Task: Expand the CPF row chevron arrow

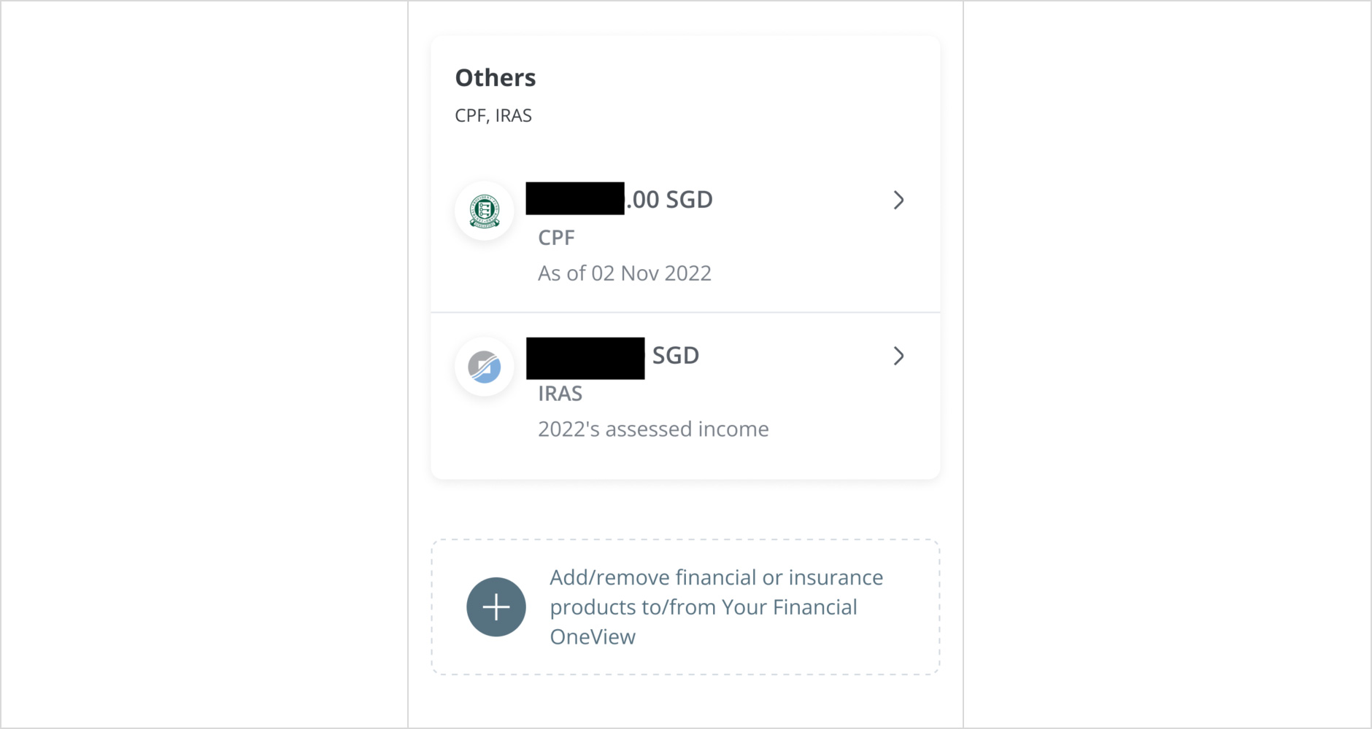Action: pos(898,200)
